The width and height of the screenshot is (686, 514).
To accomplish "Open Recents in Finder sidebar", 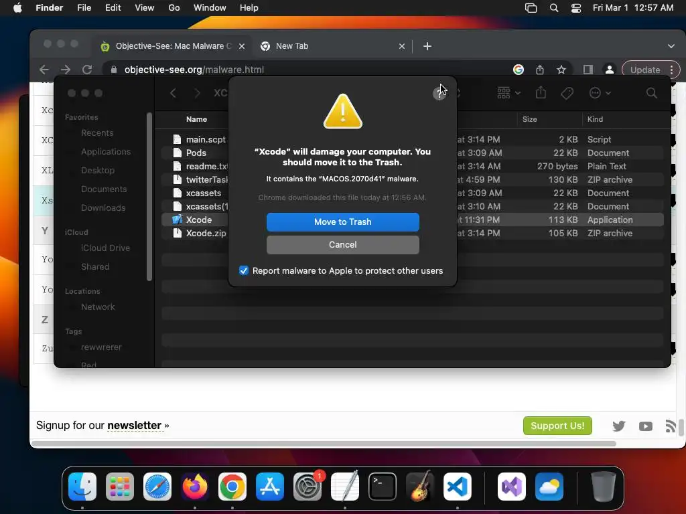I will [97, 133].
